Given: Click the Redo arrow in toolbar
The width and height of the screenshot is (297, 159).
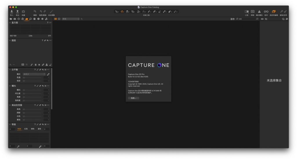Looking at the screenshot, I should pos(45,12).
